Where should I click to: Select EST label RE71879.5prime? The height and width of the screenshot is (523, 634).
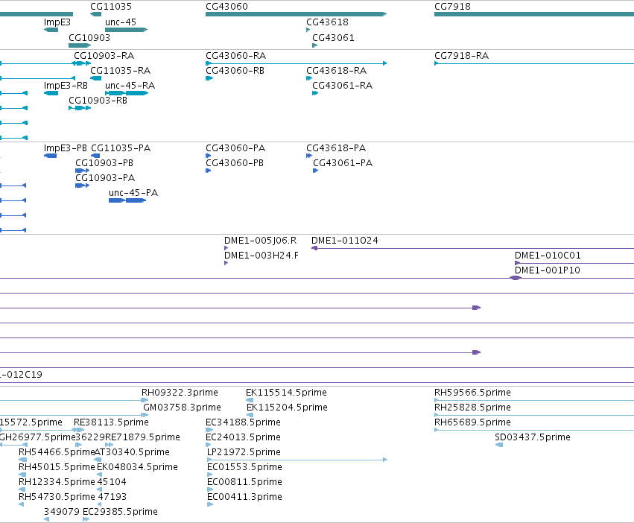click(142, 437)
